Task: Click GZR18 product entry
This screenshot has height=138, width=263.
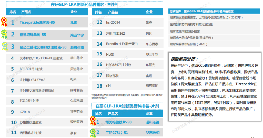Action: point(25,112)
